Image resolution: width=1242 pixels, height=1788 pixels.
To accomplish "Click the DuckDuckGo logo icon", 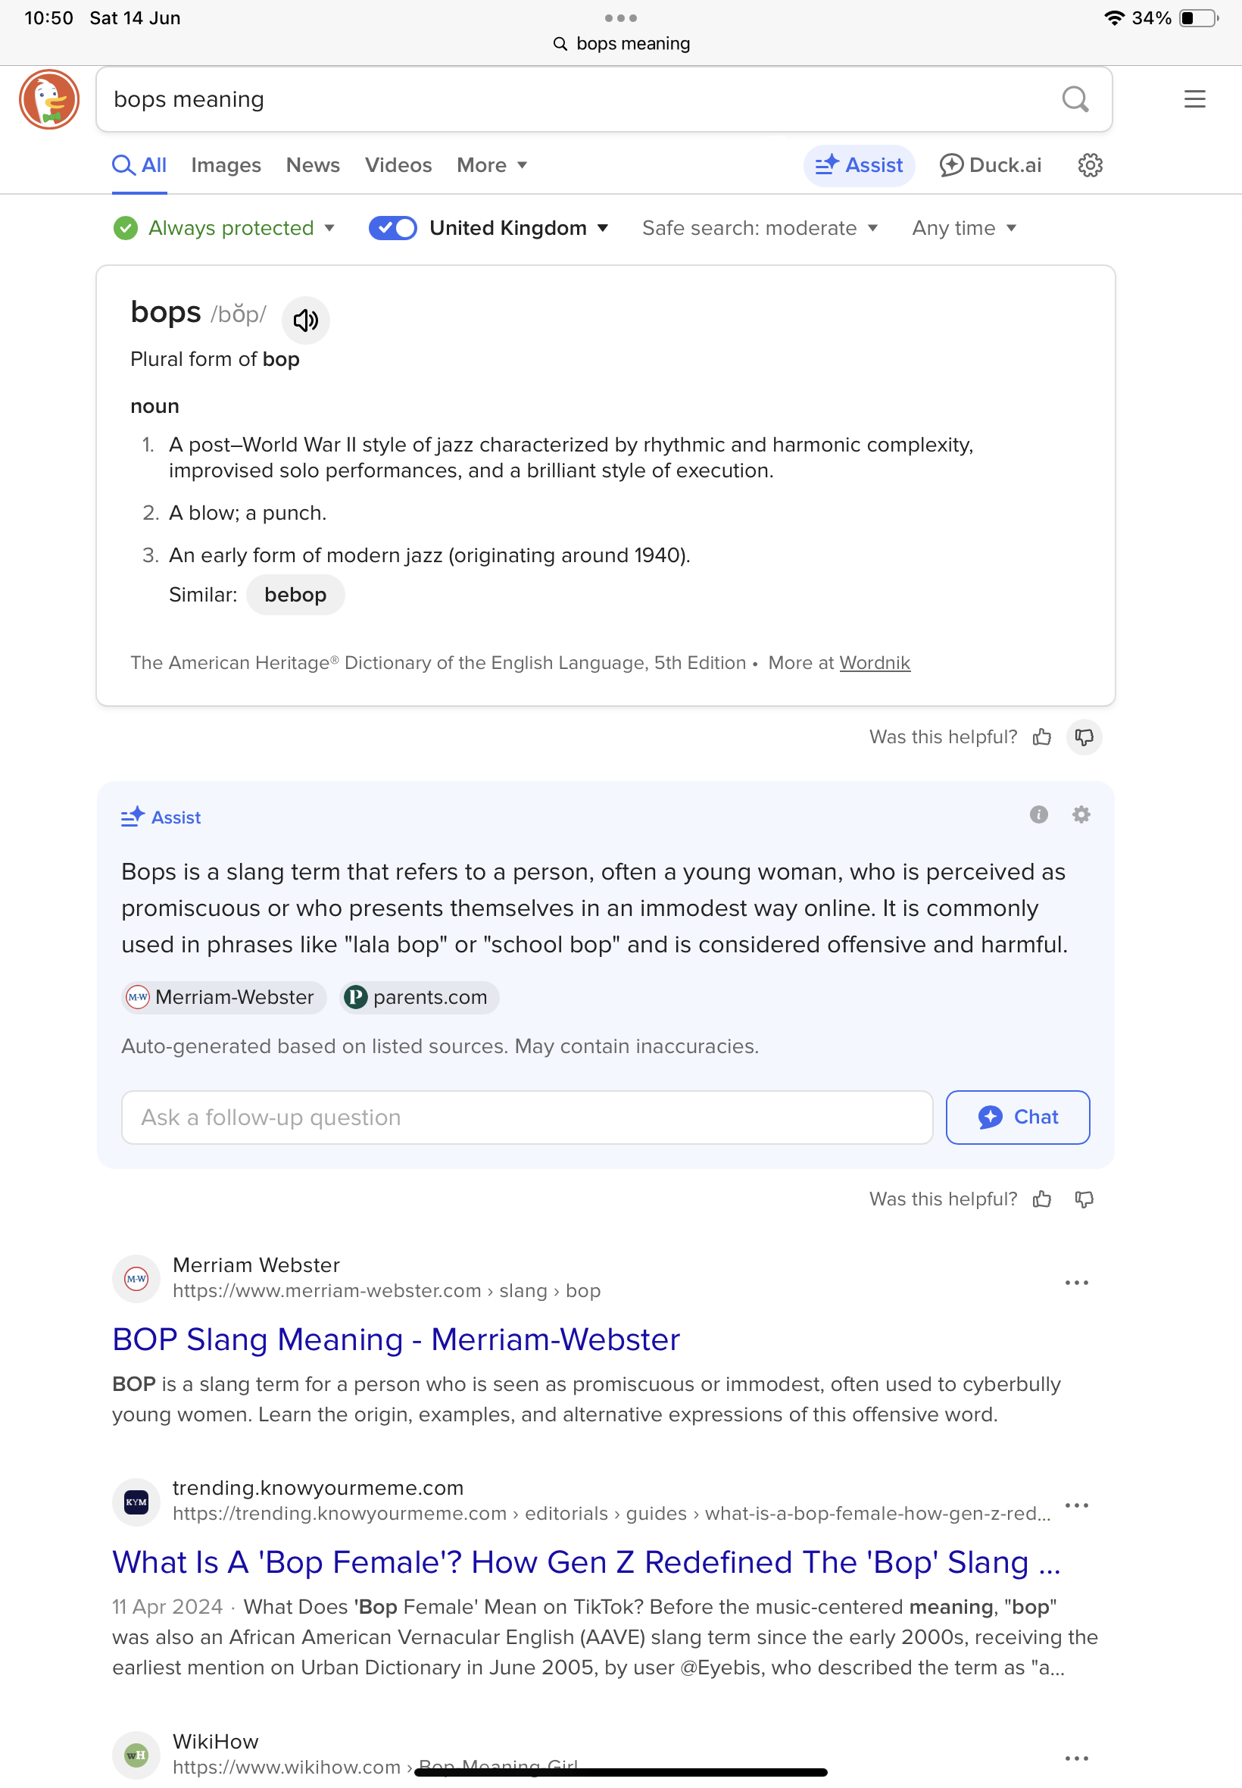I will (49, 100).
